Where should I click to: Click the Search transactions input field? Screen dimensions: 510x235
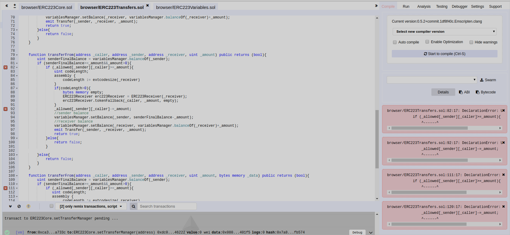167,206
